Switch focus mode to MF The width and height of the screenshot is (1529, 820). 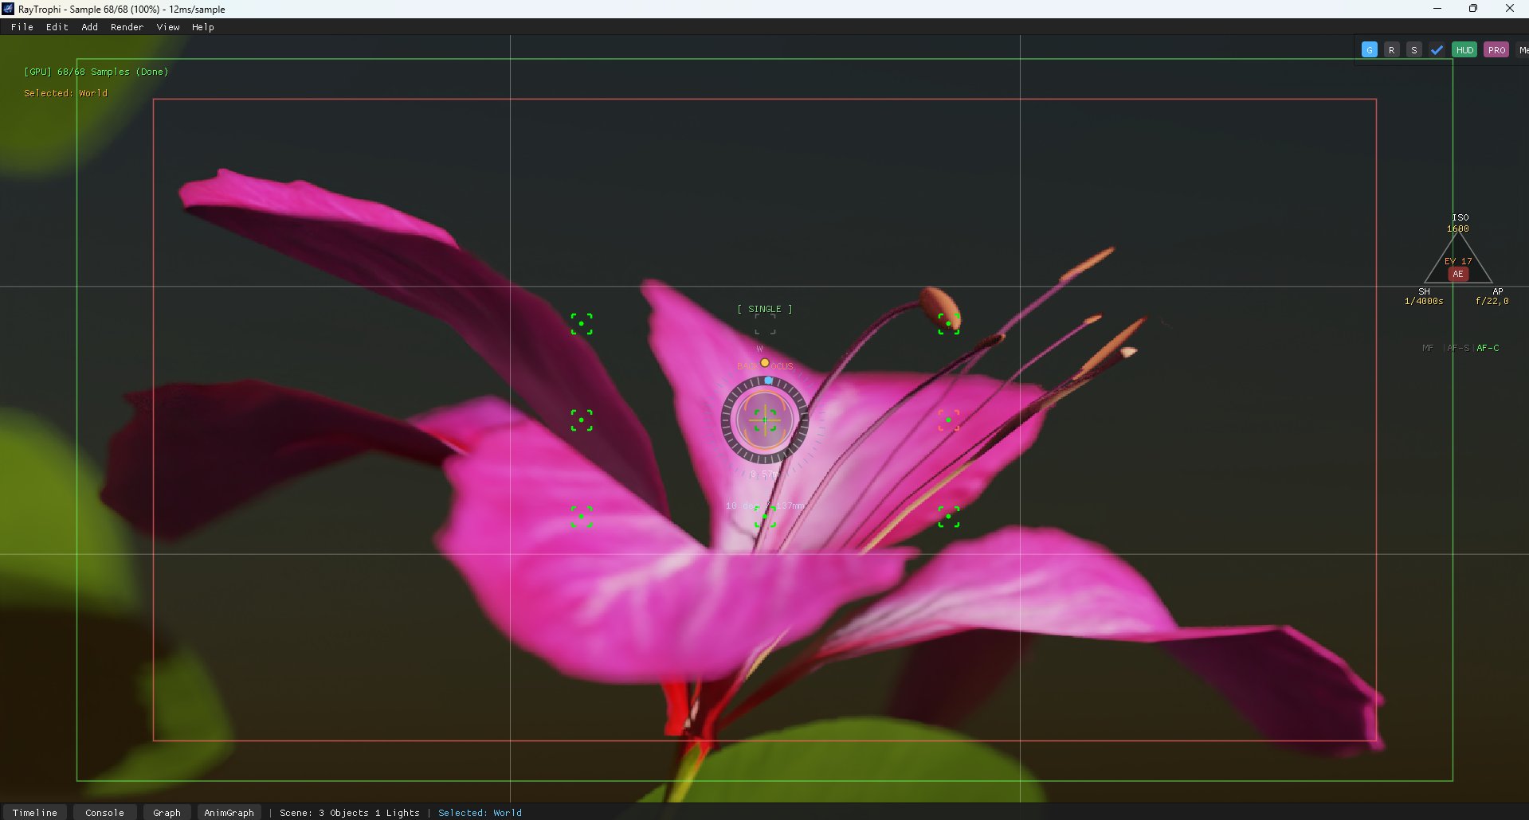point(1428,348)
